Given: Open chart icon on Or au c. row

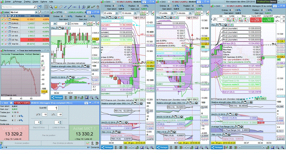Looking at the screenshot, I should pos(9,32).
